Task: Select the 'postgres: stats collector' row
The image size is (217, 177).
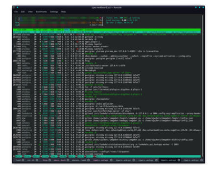Action: click(107, 104)
